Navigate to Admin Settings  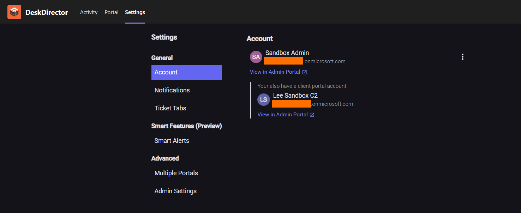click(175, 191)
